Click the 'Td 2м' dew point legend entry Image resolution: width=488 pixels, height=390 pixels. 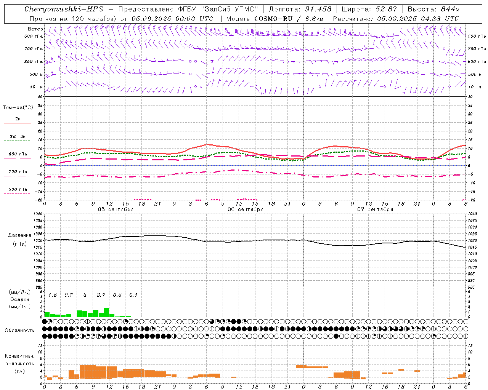point(18,136)
